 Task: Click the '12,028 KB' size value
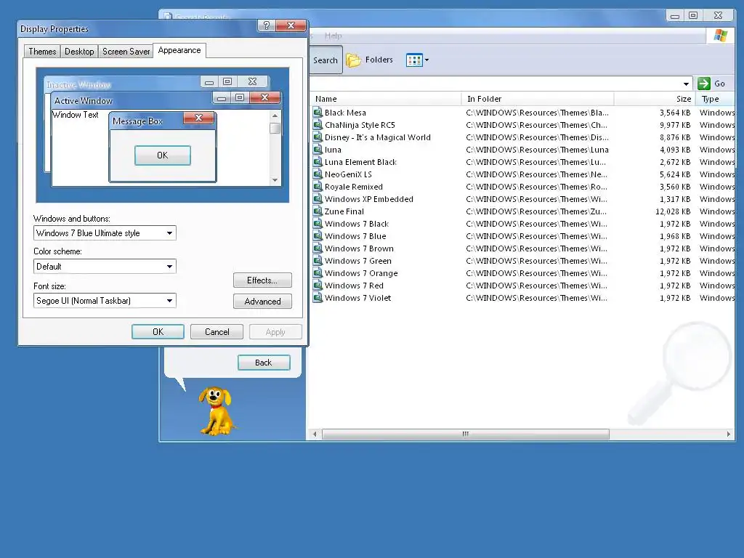click(673, 211)
